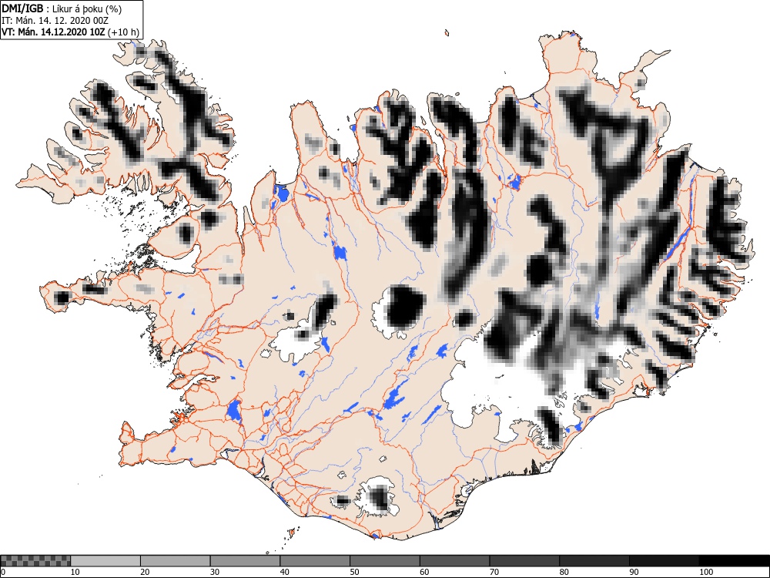Click the checkered 0–10% legend swatch
The height and width of the screenshot is (578, 770).
point(35,561)
